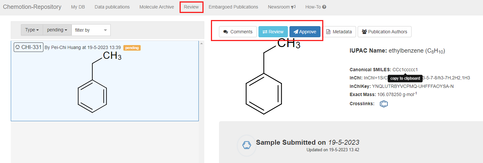Click the molecule icon in CHI-331 badge
The image size is (483, 163).
coord(18,47)
